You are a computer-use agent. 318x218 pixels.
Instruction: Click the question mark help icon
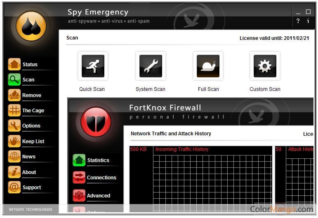click(298, 21)
